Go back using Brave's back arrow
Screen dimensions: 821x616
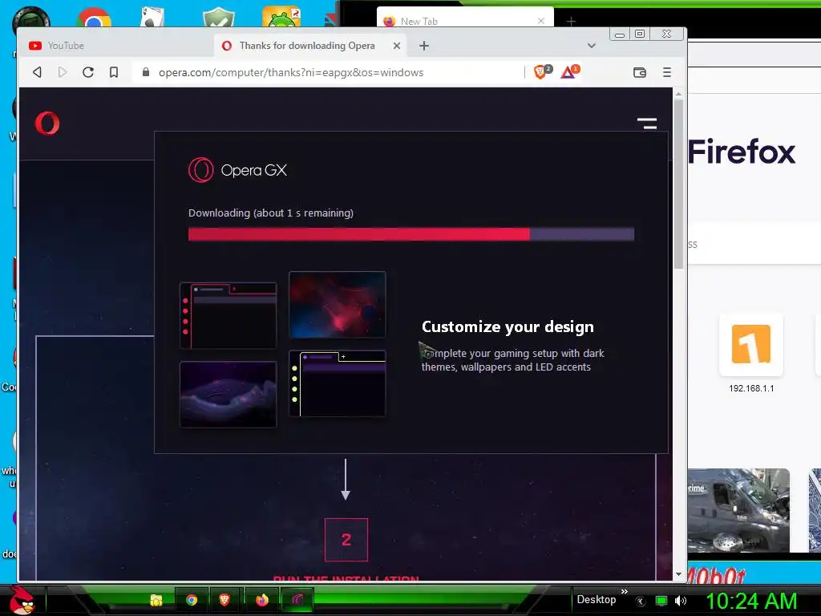point(37,72)
